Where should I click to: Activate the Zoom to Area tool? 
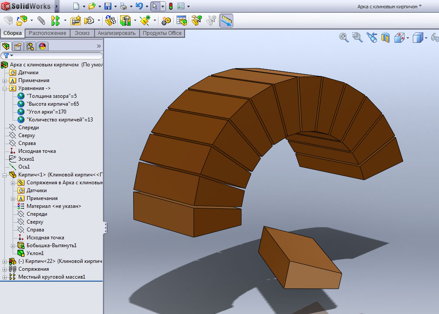(x=357, y=38)
